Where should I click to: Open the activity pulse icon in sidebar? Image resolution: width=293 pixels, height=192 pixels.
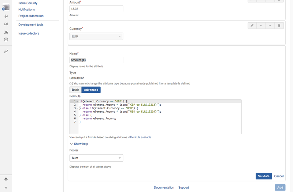coord(6,16)
